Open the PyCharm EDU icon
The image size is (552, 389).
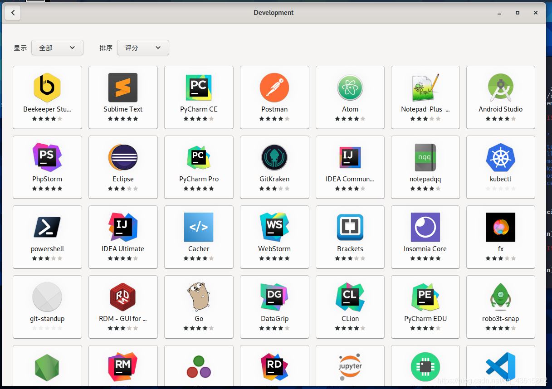(x=425, y=297)
